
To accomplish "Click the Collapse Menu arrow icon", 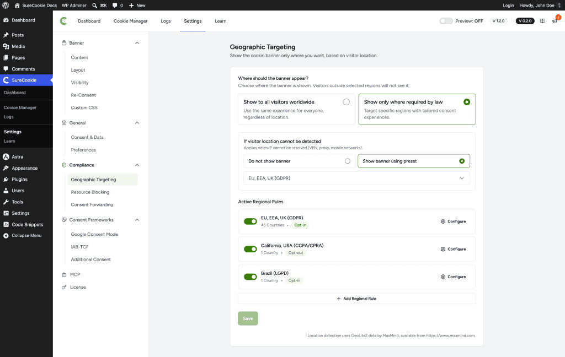I will [x=6, y=235].
